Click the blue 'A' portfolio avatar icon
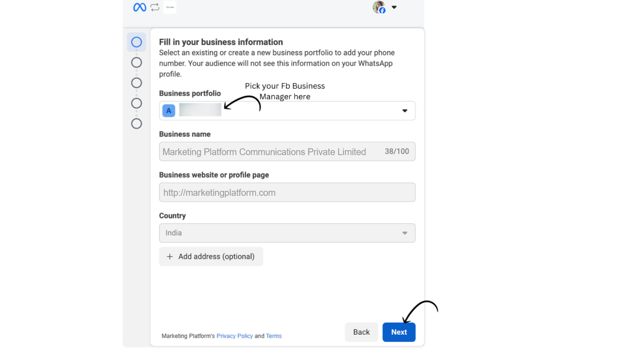 click(169, 111)
